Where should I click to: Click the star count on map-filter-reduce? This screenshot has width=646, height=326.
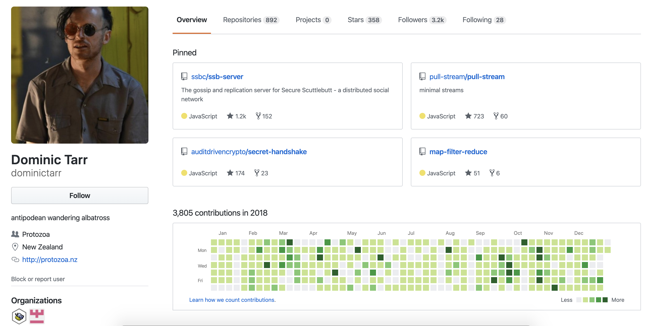coord(476,173)
